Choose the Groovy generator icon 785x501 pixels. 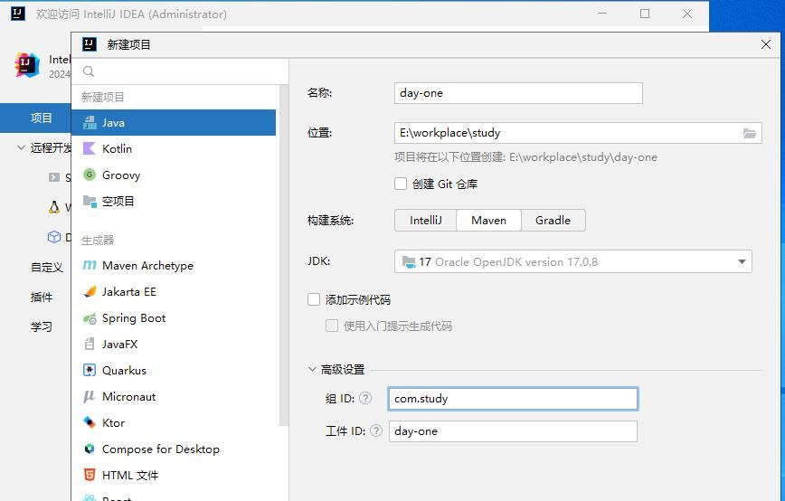coord(90,175)
